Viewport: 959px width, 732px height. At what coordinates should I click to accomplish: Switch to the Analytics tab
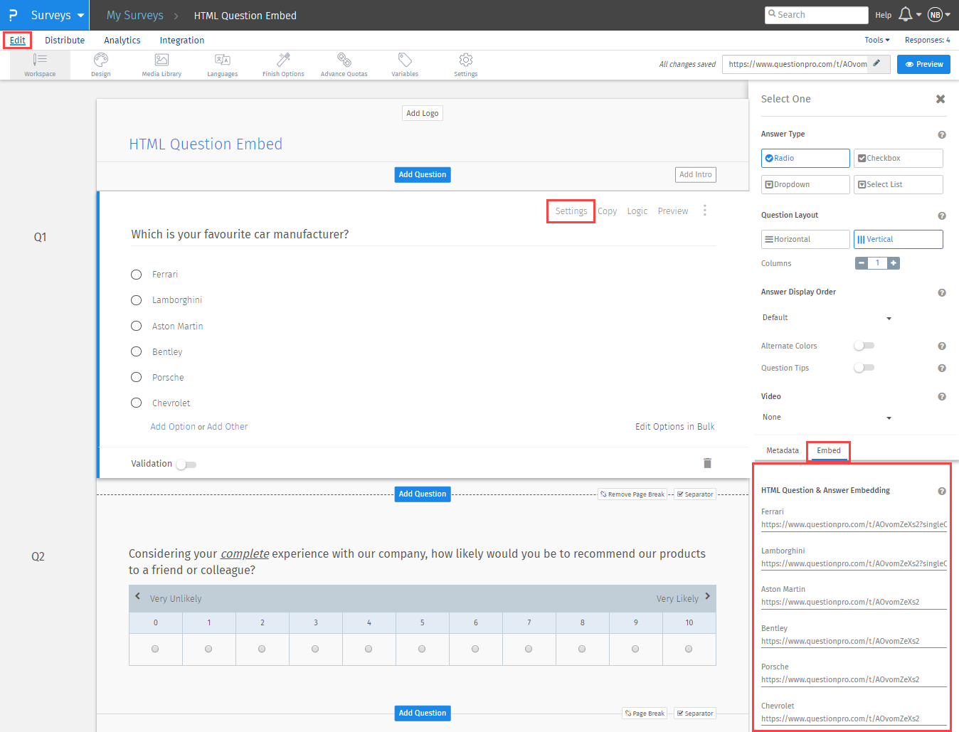122,41
